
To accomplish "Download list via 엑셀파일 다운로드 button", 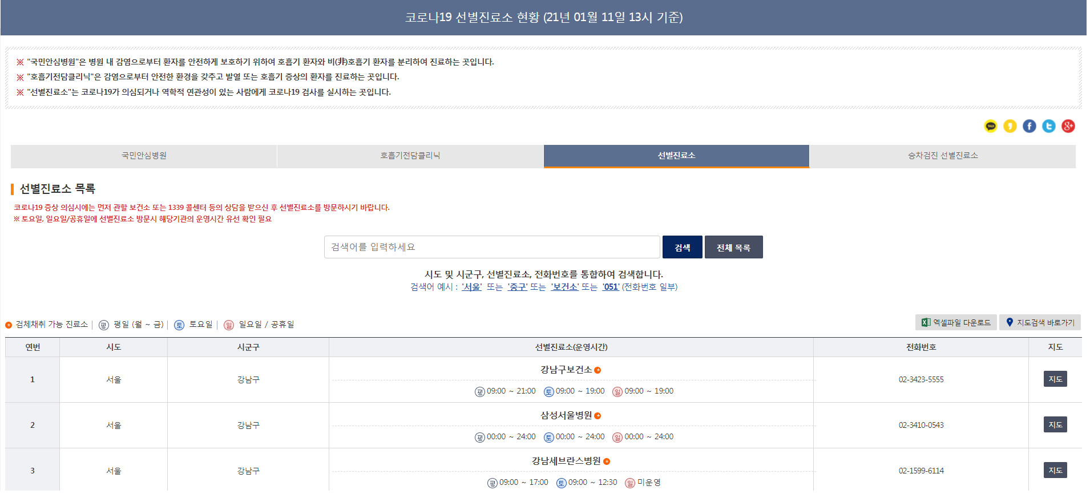I will 956,323.
